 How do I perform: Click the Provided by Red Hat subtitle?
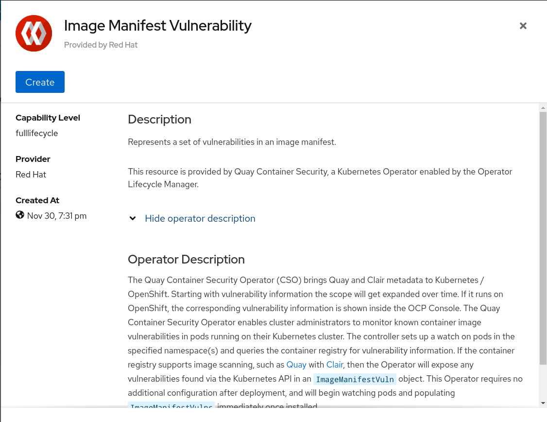[x=101, y=45]
